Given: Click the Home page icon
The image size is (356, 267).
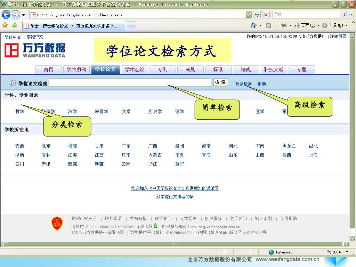Looking at the screenshot, I should click(x=253, y=25).
